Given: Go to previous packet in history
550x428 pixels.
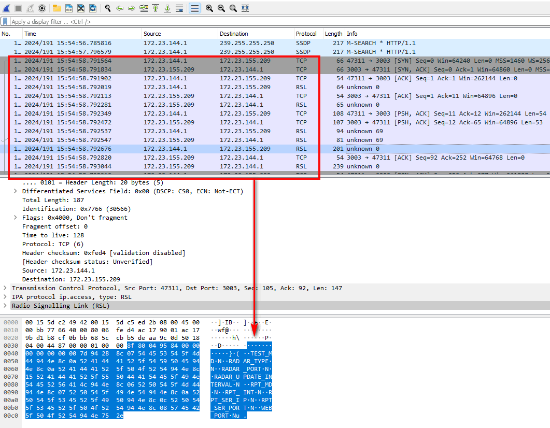Looking at the screenshot, I should (x=120, y=8).
